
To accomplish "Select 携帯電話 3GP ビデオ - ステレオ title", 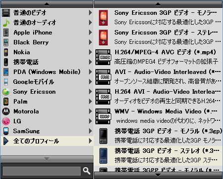I will coord(167,151).
